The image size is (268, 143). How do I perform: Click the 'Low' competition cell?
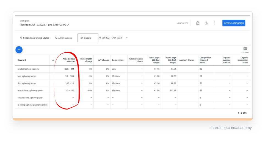(114, 69)
